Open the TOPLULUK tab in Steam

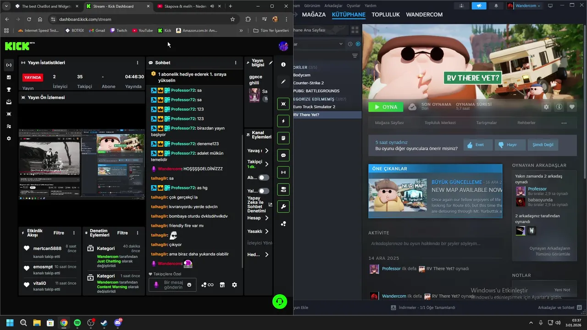click(x=386, y=15)
